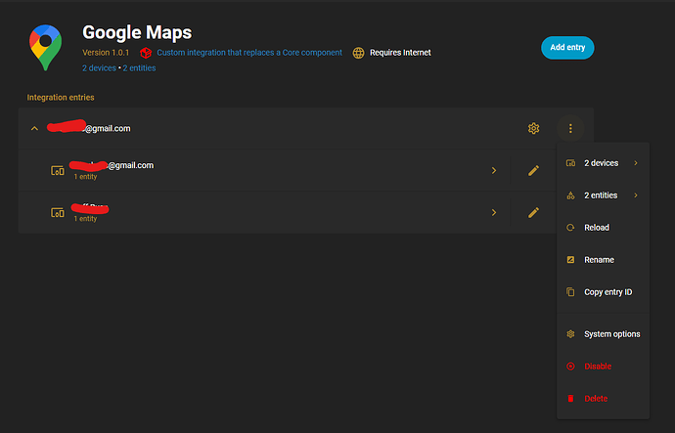Open the first device's chevron arrow
Screen dimensions: 675x433
(493, 170)
